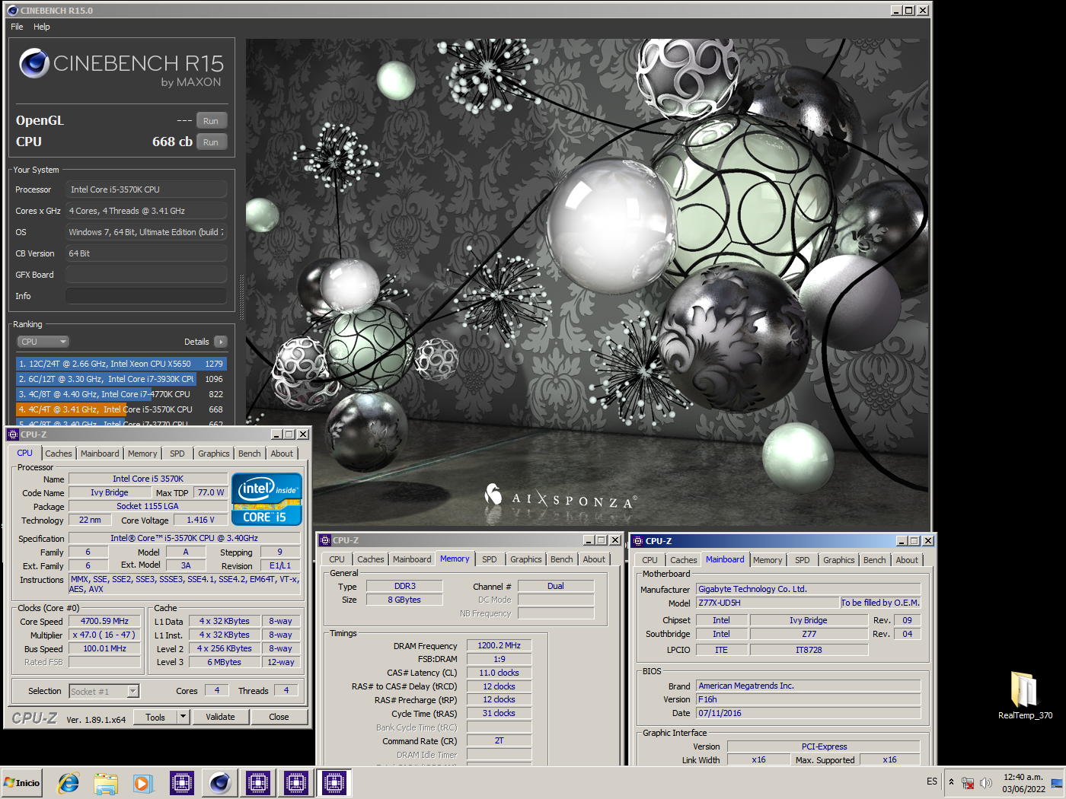Open the Socket #1 selection dropdown
The height and width of the screenshot is (799, 1066).
coord(104,691)
